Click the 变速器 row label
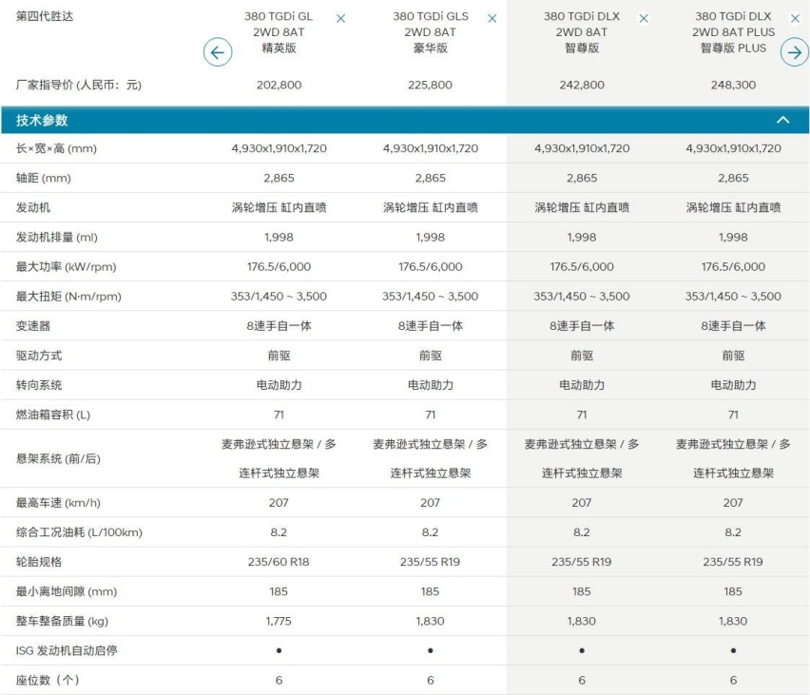This screenshot has height=695, width=810. coord(33,326)
